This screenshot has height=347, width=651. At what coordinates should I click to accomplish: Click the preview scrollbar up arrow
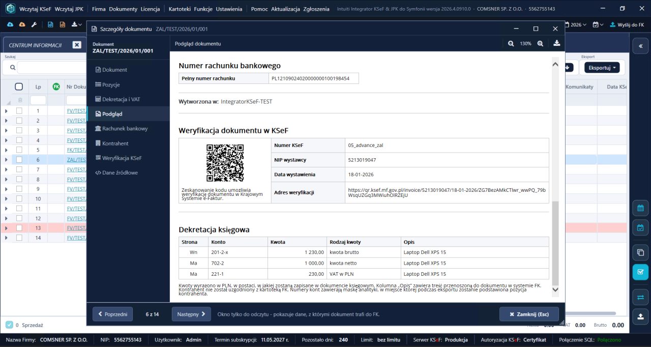point(555,65)
